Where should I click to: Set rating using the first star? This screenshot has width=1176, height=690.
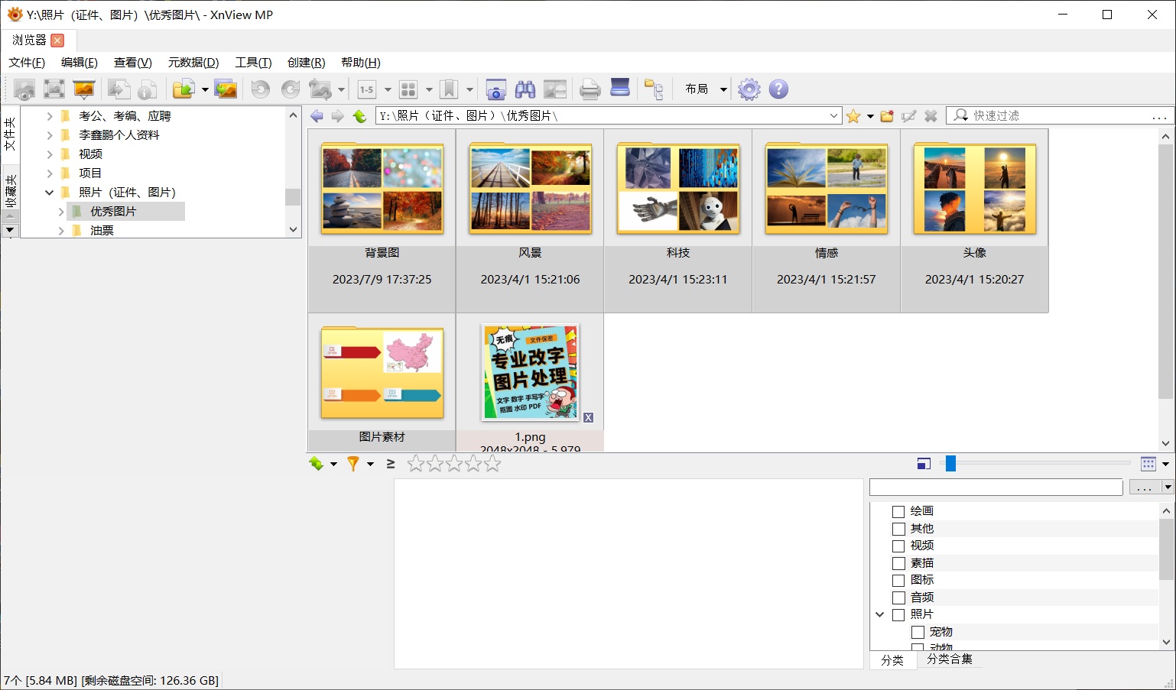[x=415, y=464]
